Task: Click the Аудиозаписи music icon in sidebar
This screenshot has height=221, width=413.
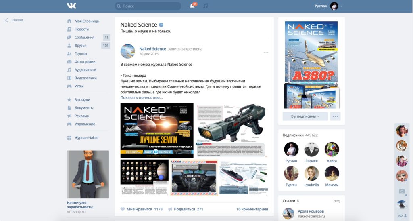Action: [69, 70]
